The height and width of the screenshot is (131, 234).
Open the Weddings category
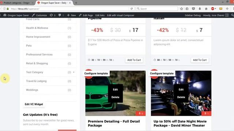tap(32, 90)
